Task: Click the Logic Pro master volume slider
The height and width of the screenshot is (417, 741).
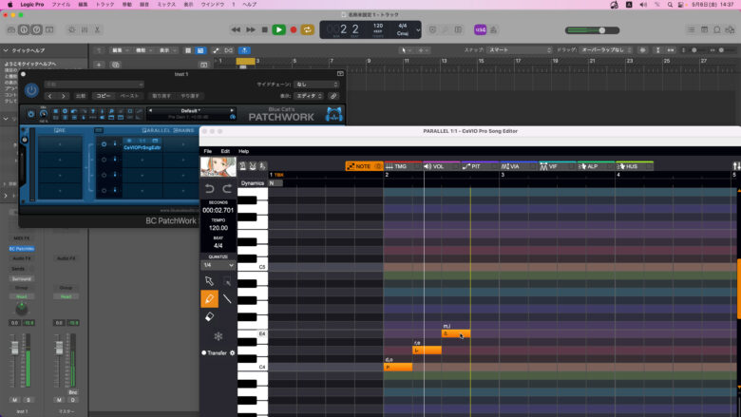Action: click(592, 30)
